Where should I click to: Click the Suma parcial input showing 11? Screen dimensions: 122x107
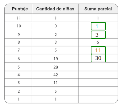[x=98, y=50]
